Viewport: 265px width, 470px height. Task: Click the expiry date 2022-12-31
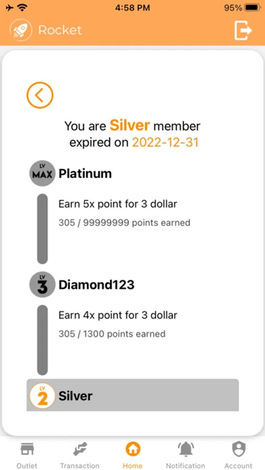point(165,143)
